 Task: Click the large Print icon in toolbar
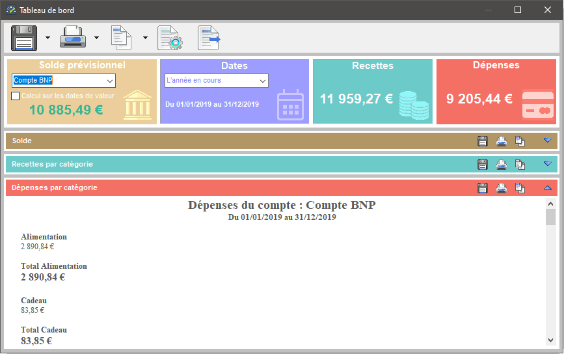pyautogui.click(x=74, y=38)
